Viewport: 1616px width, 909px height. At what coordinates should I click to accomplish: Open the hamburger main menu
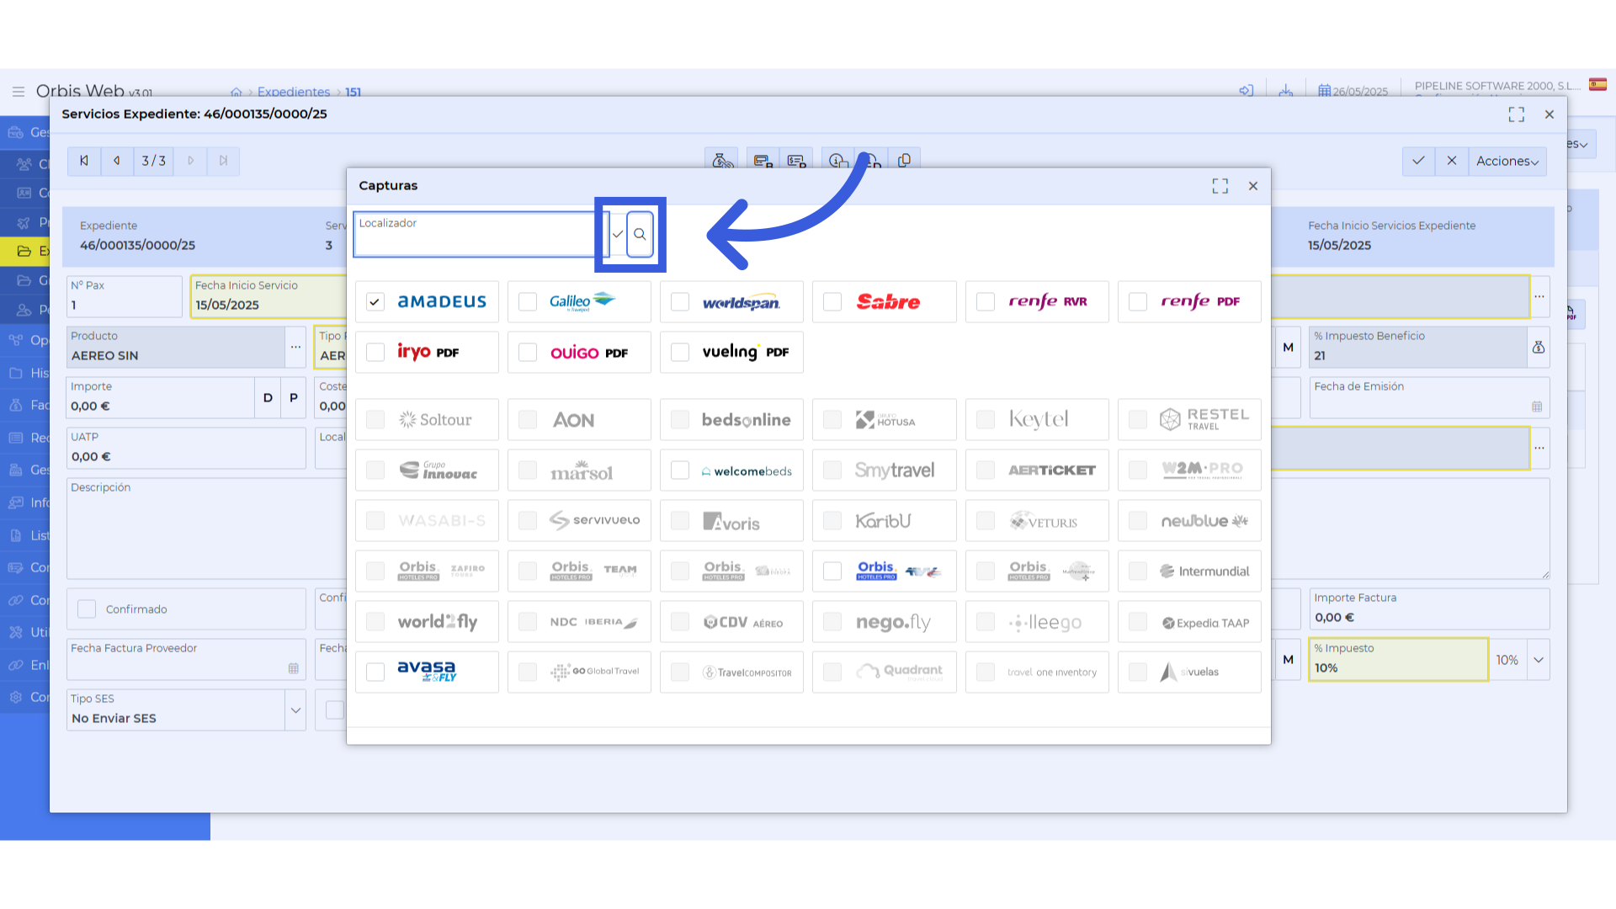[x=18, y=91]
